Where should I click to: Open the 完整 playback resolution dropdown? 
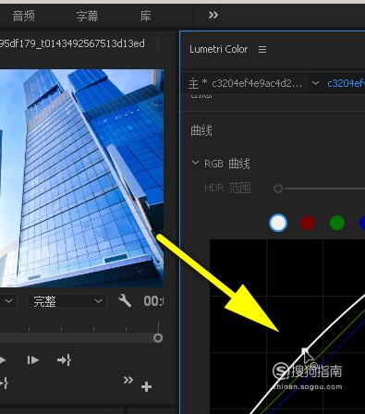pyautogui.click(x=67, y=301)
